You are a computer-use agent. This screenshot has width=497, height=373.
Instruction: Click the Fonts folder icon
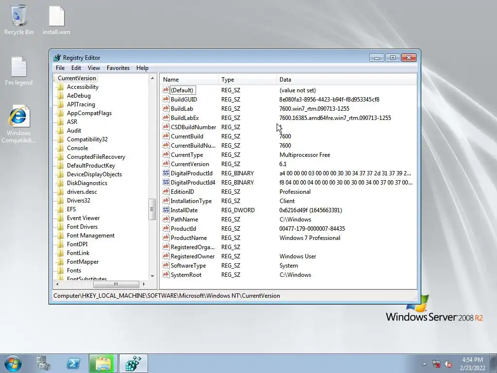point(60,271)
